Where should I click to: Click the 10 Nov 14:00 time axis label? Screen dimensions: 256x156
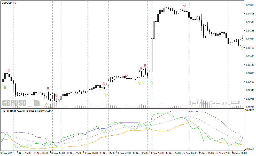coord(57,153)
